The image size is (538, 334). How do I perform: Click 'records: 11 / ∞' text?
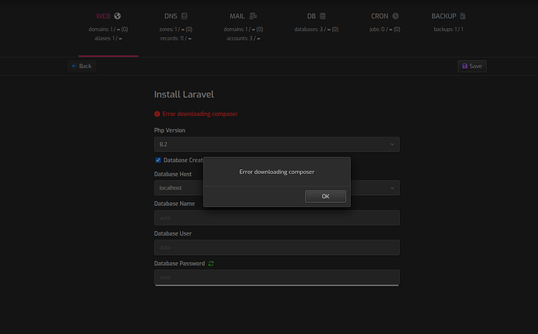click(175, 38)
